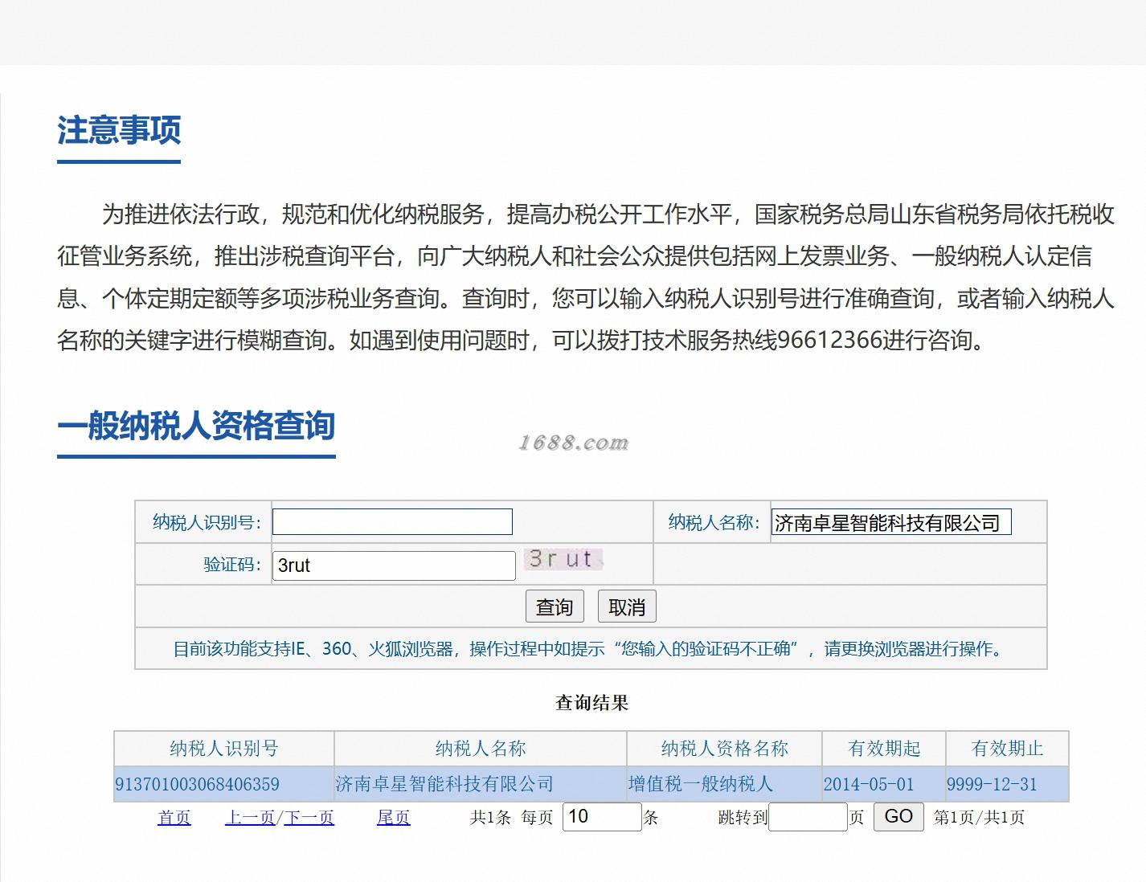Click the GO button
Screen dimensions: 1146x882
898,817
